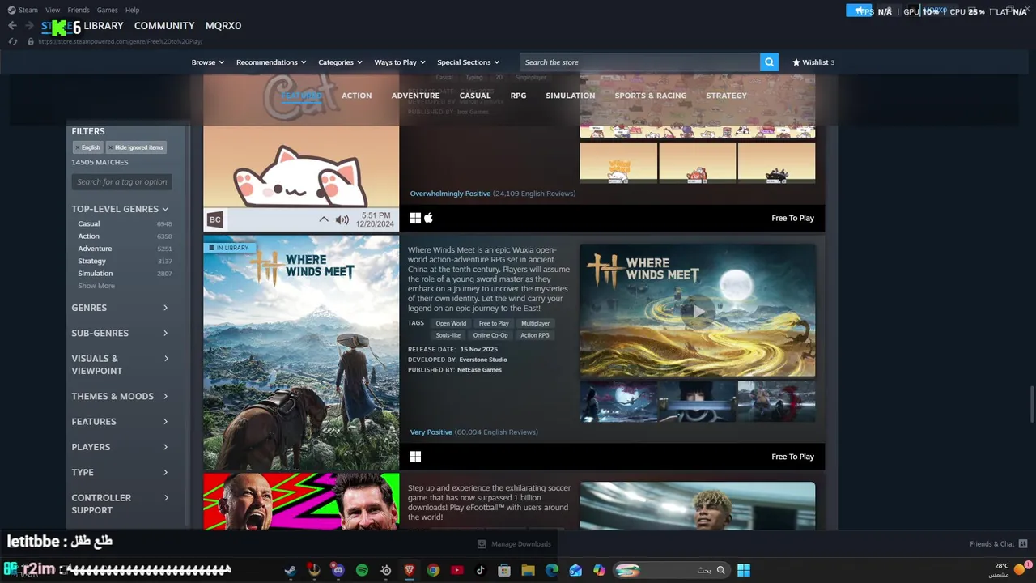Open the Steam menu in the menu bar
The image size is (1036, 583).
tap(28, 10)
